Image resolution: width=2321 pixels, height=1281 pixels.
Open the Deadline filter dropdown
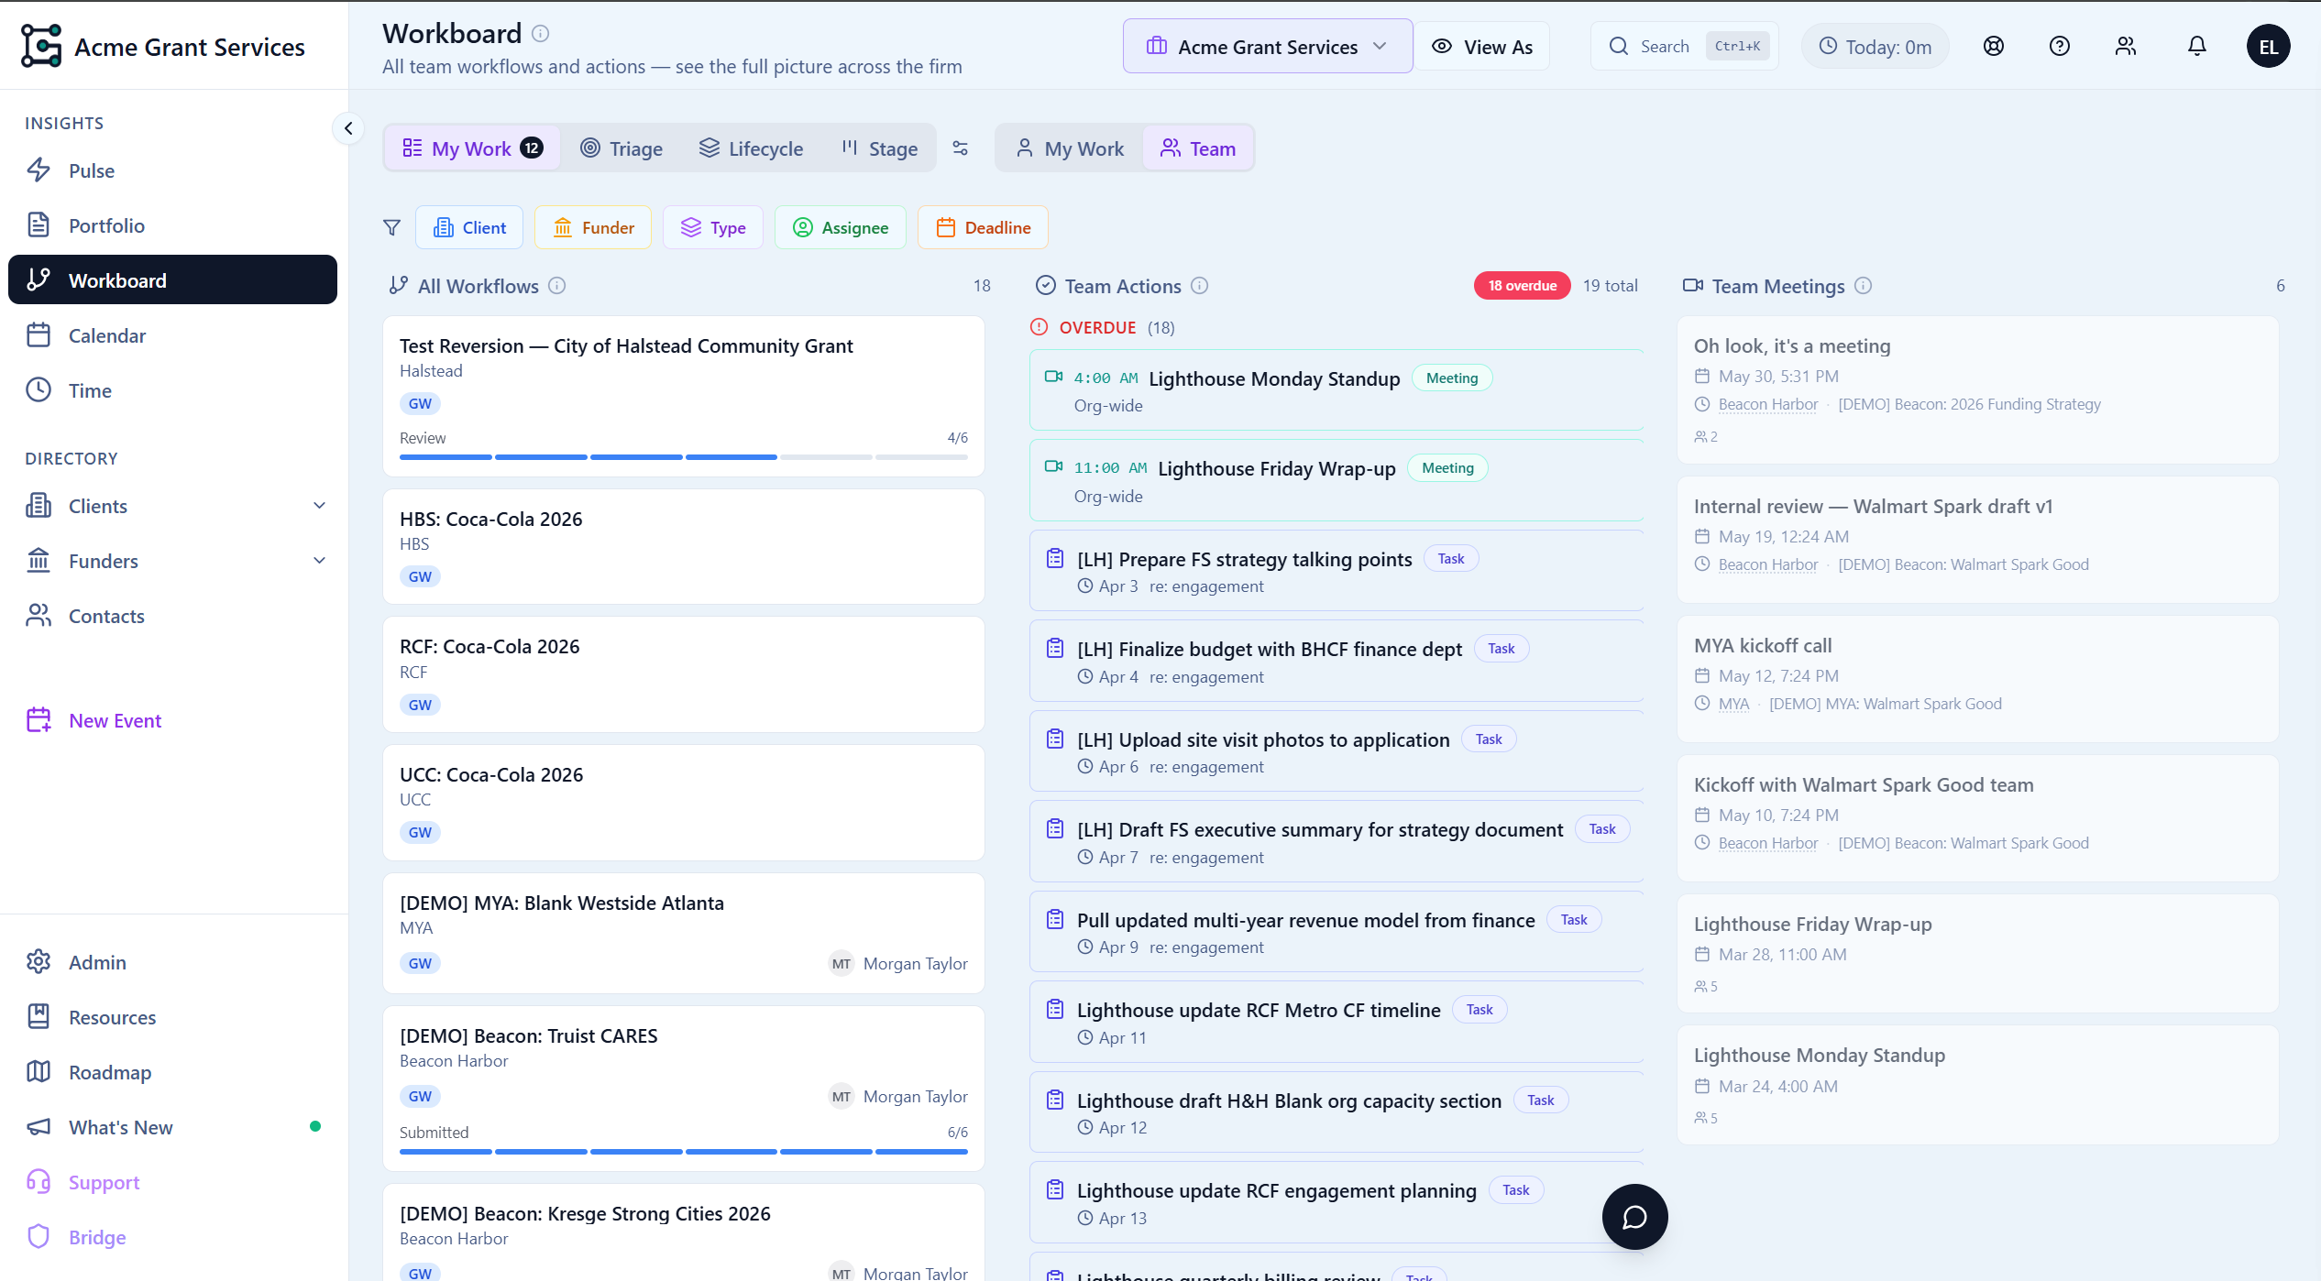coord(983,227)
